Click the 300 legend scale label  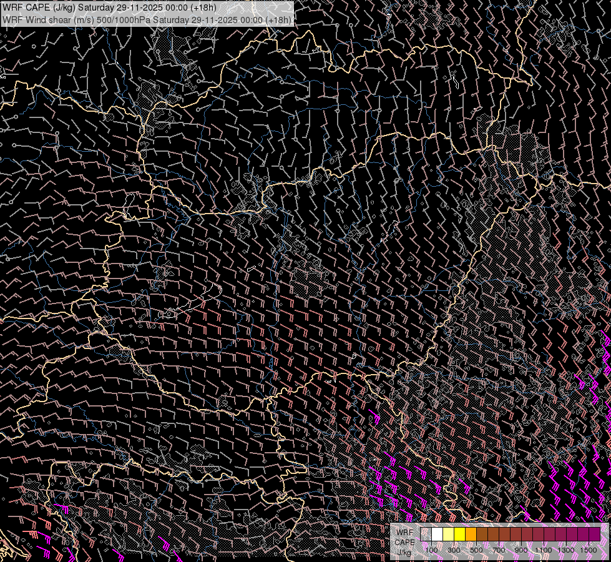coord(454,550)
